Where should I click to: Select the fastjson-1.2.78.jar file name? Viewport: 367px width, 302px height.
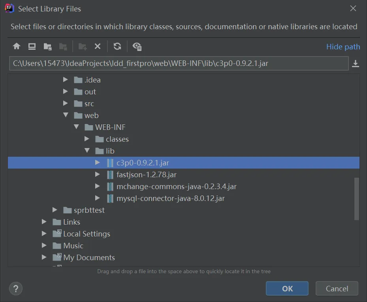pos(147,175)
